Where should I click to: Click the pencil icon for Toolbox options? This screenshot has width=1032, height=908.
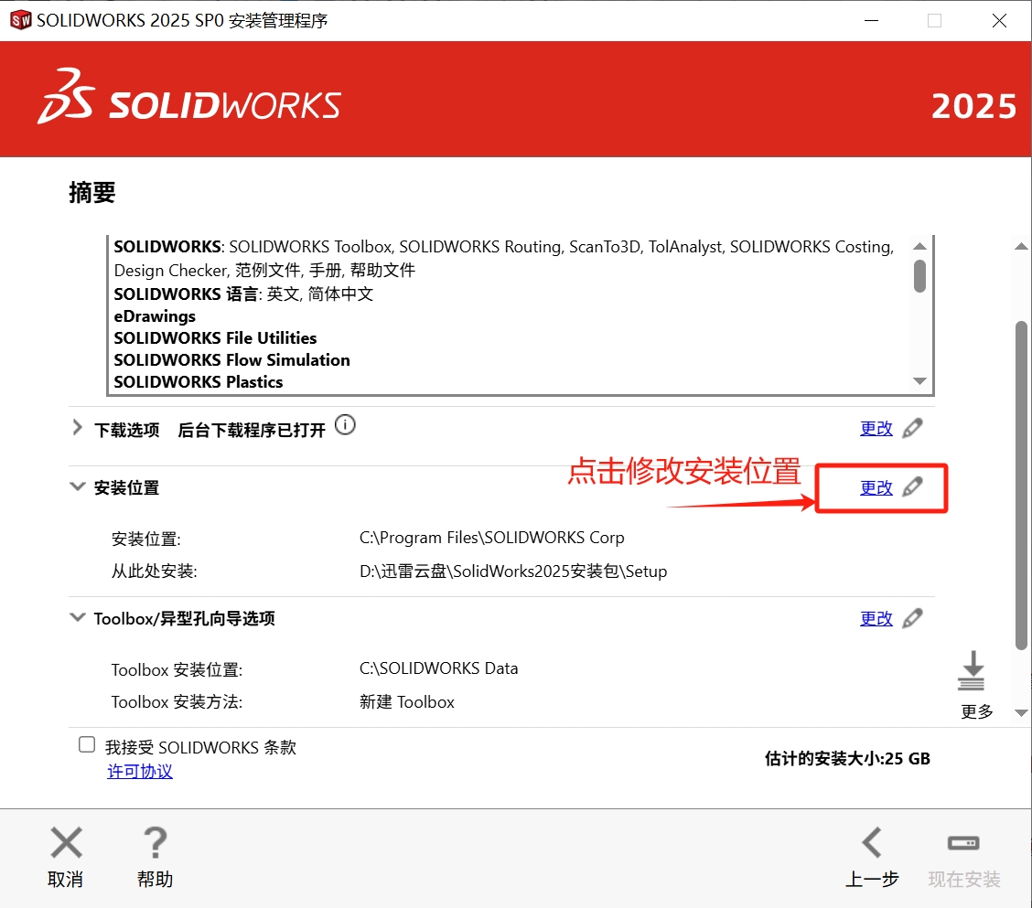coord(912,618)
